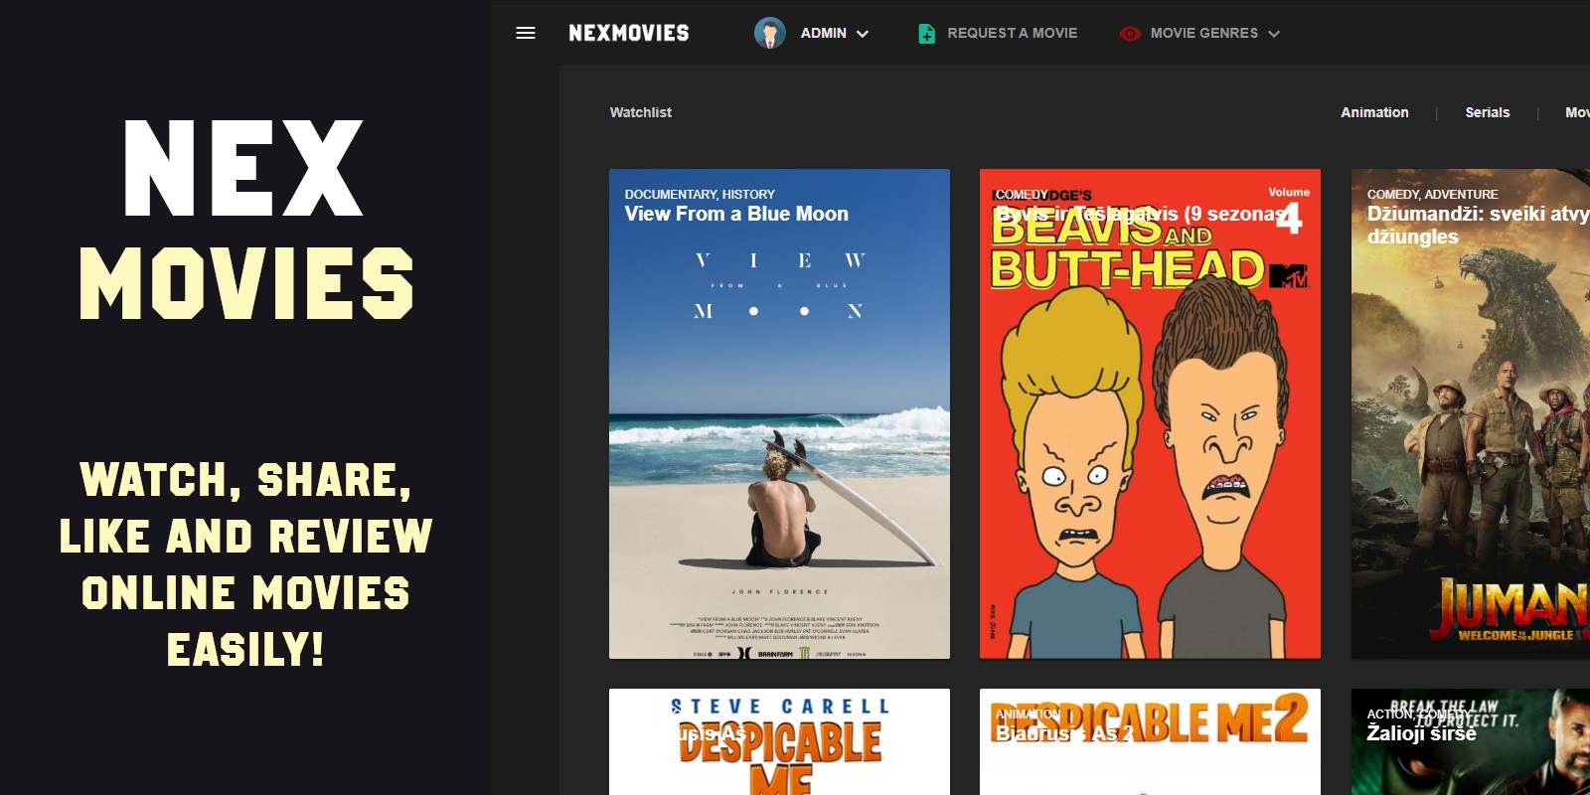
Task: Click the View From a Blue Moon title
Action: [736, 214]
